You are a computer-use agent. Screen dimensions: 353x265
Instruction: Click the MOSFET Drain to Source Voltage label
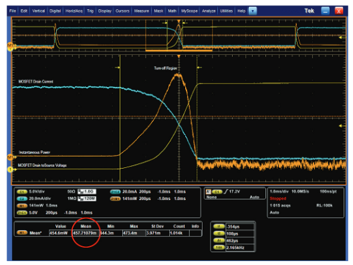[x=42, y=165]
